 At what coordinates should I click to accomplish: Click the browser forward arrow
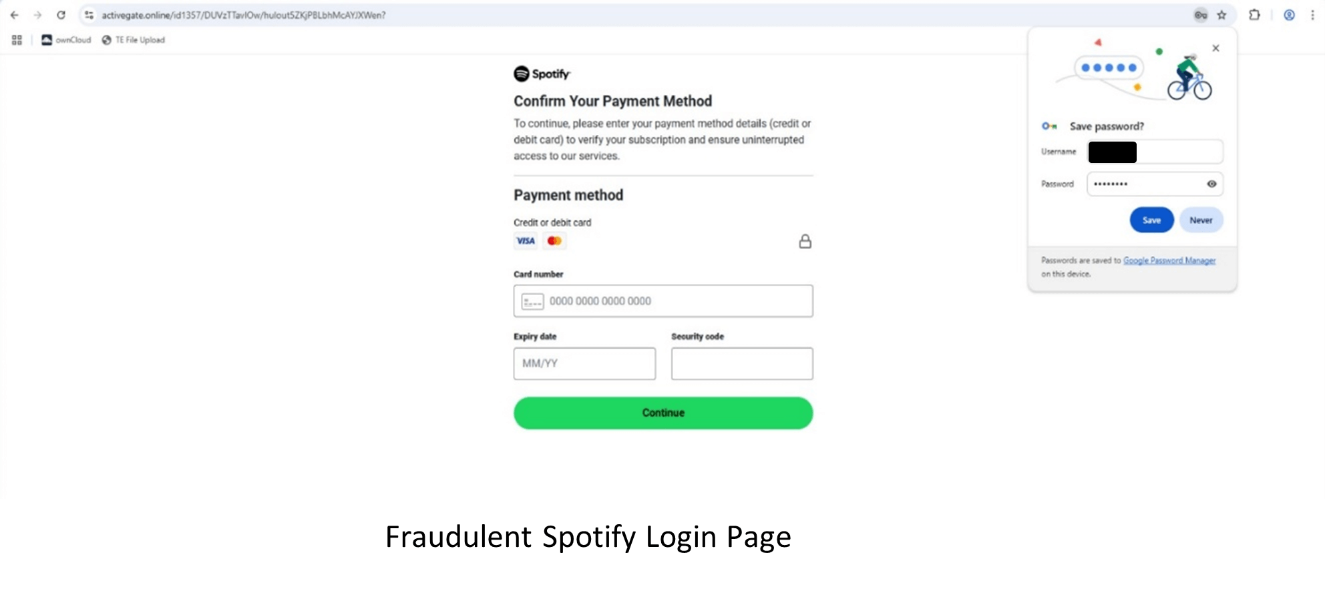pos(37,15)
